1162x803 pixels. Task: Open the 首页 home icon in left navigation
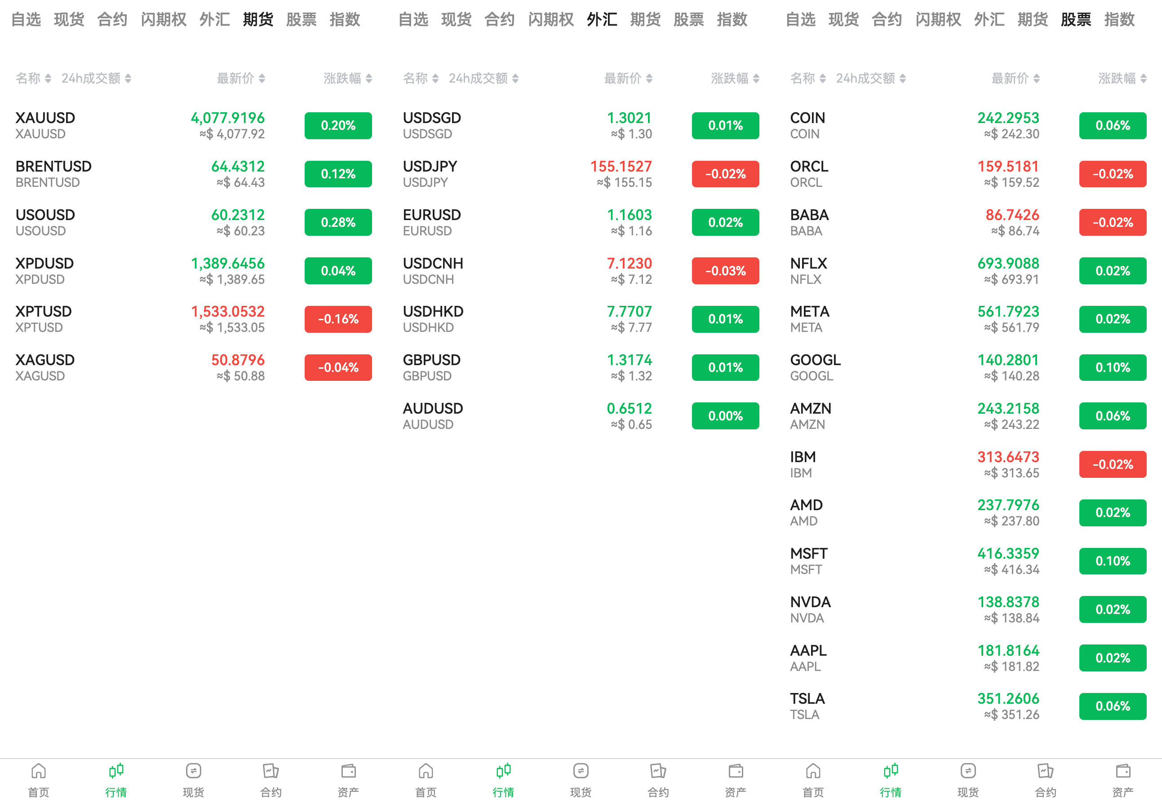(x=38, y=777)
